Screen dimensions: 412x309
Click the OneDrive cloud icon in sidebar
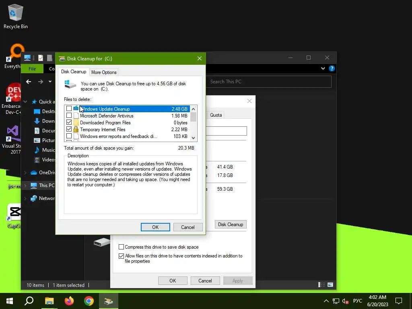click(34, 173)
